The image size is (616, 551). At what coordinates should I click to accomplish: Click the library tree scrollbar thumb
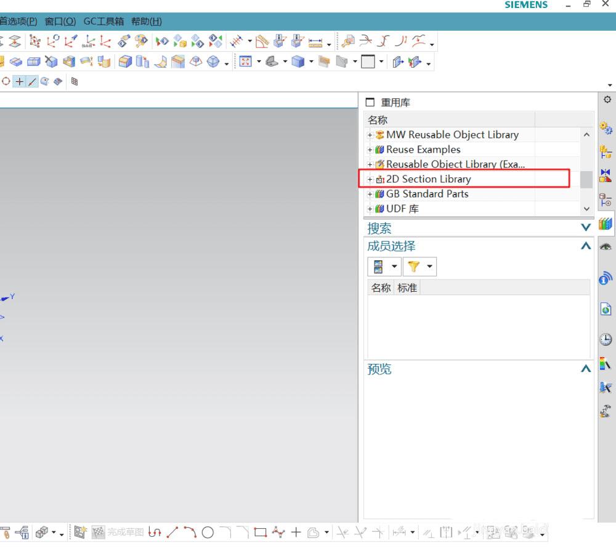tap(586, 180)
